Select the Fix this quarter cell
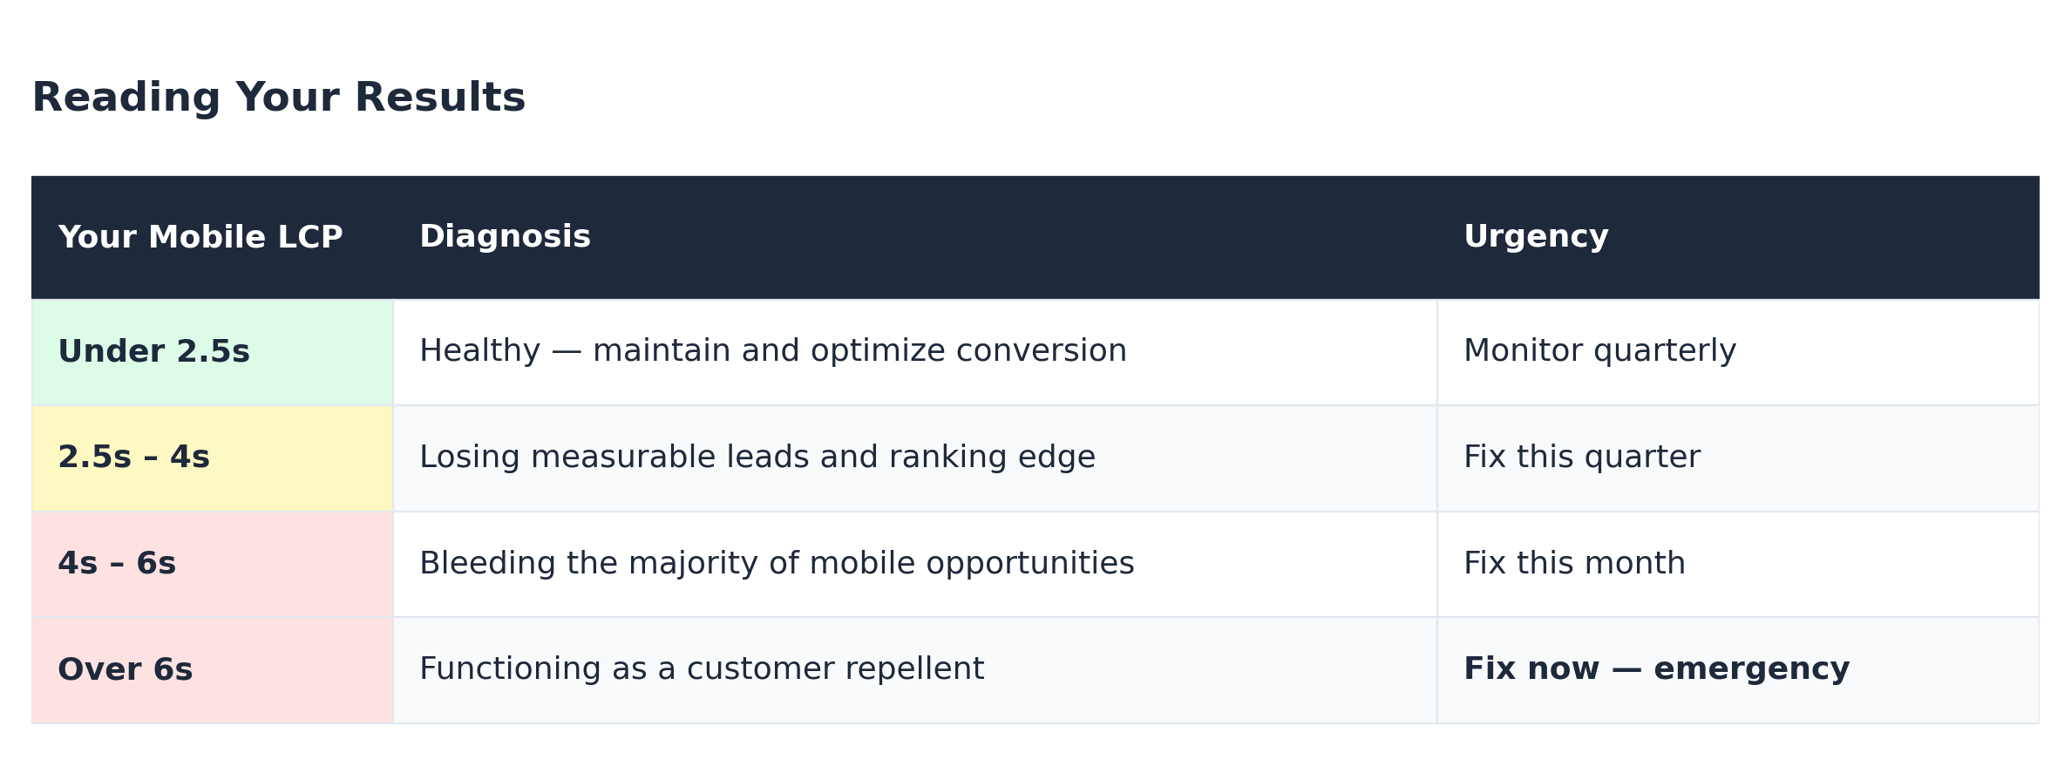 [1738, 458]
